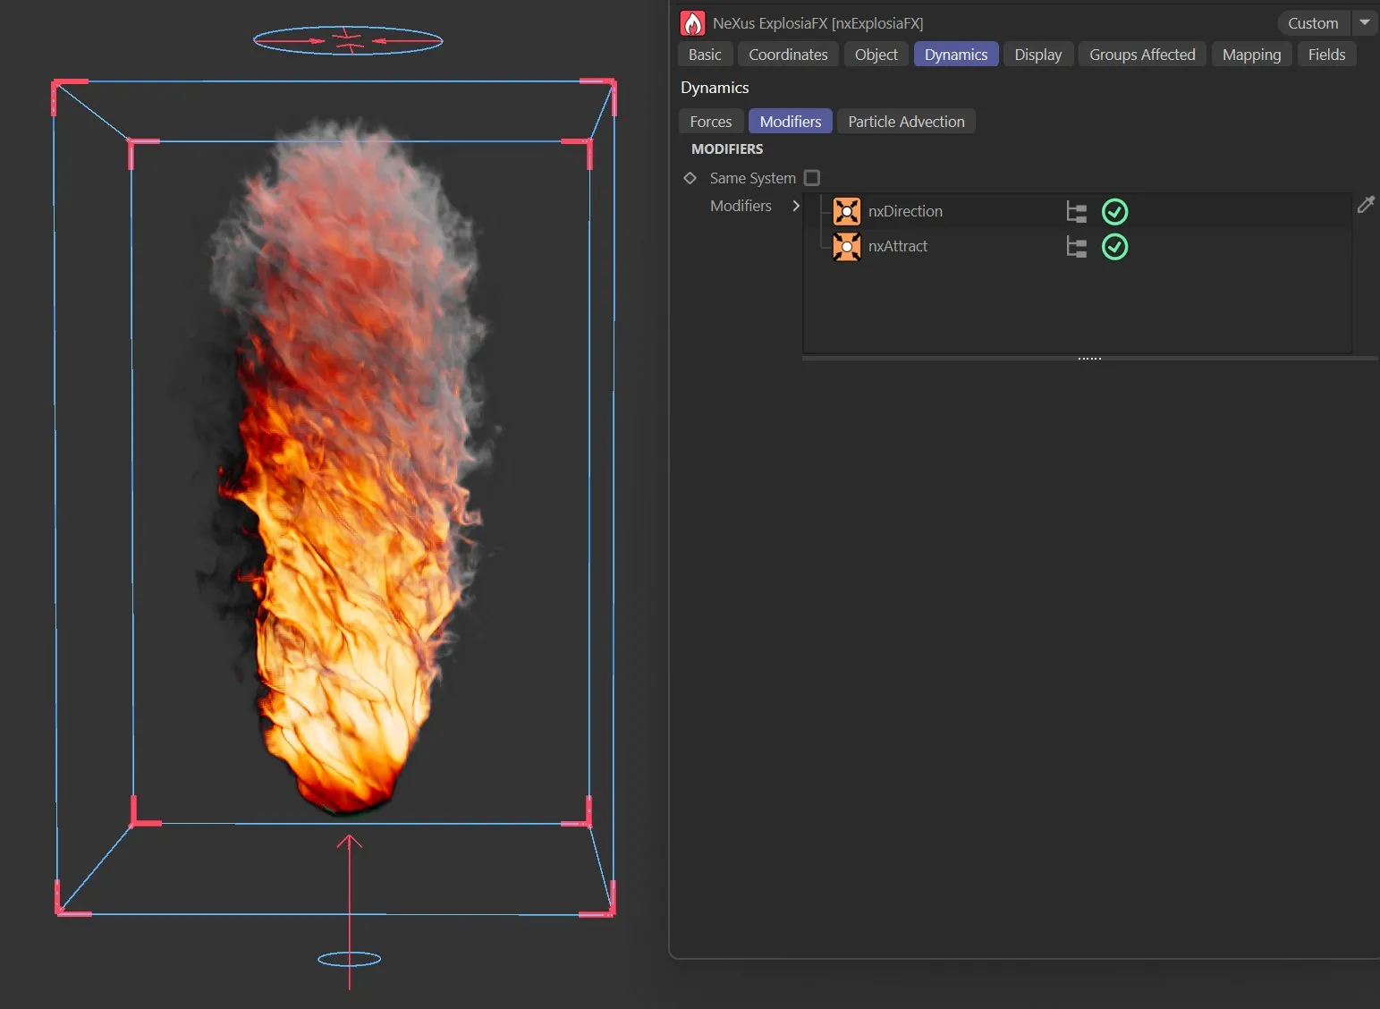Click the eyedropper pick icon for Modifiers list
This screenshot has height=1009, width=1380.
point(1365,205)
